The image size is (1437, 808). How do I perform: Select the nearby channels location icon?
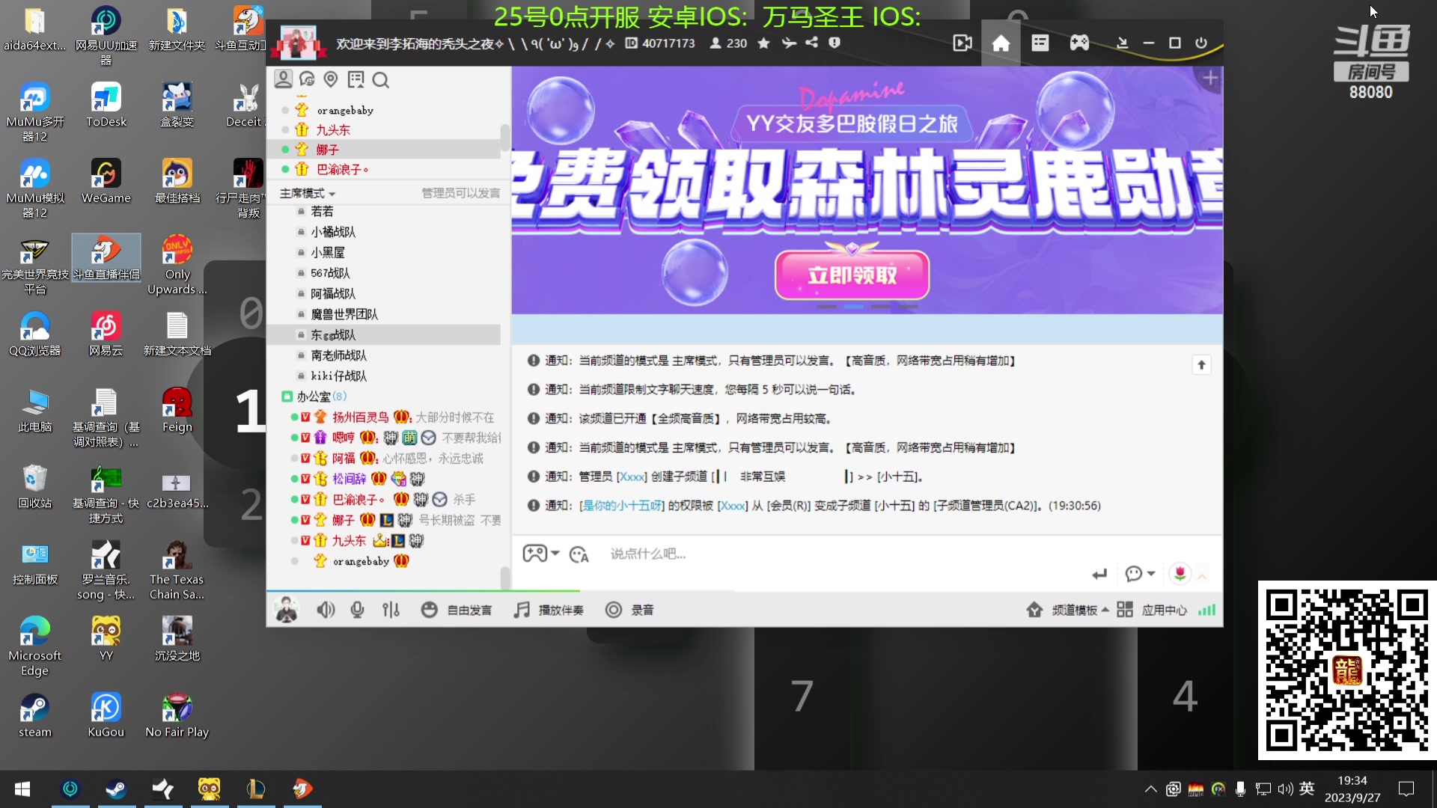coord(329,80)
